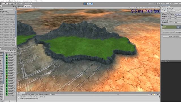The height and width of the screenshot is (102, 181).
Task: Open the Cloud services icon
Action: [x=158, y=4]
